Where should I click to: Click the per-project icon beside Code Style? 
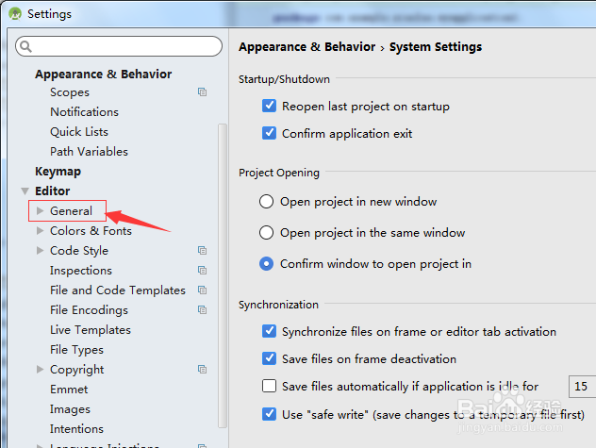tap(202, 251)
